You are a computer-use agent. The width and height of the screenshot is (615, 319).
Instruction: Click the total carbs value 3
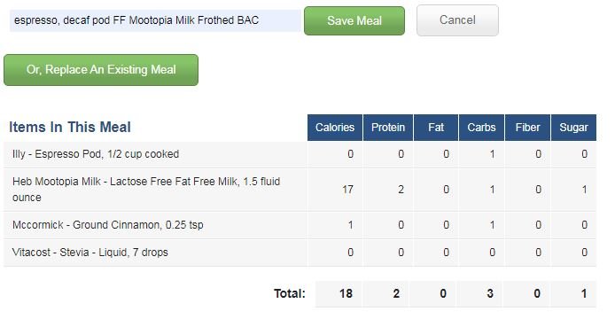pyautogui.click(x=490, y=293)
